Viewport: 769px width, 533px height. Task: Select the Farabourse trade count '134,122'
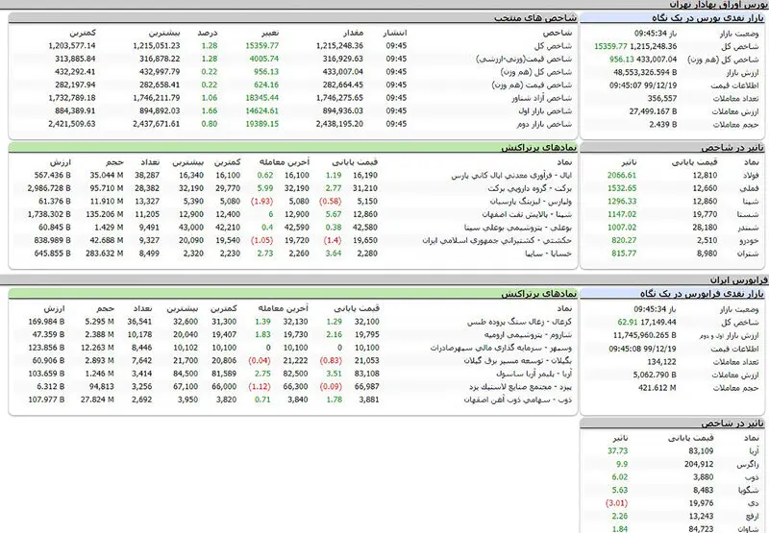pos(661,362)
